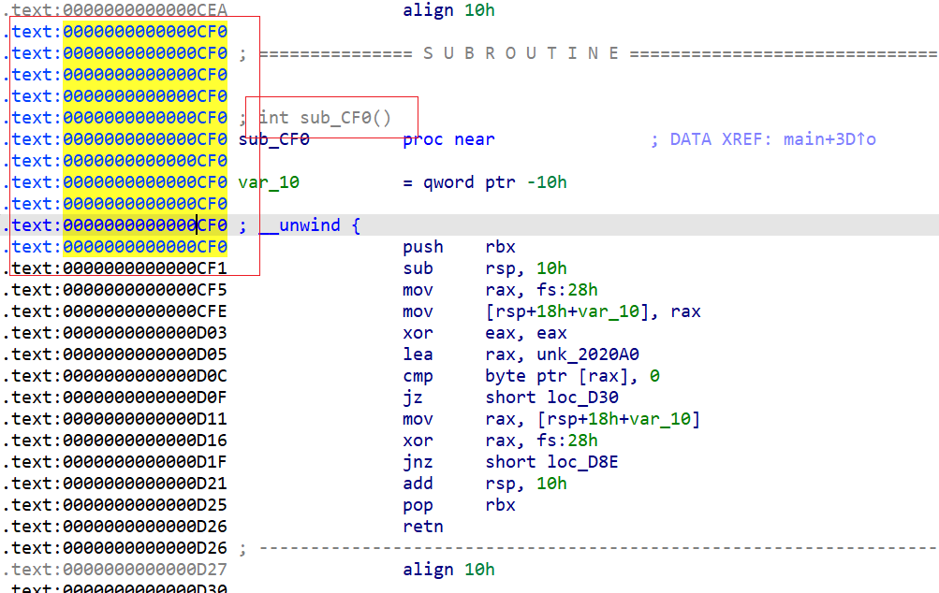Click the SUBROUTINE separator comment line
939x593 pixels.
521,53
